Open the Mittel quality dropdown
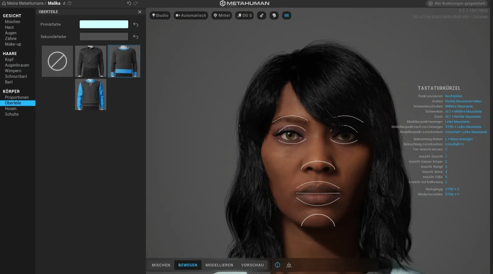The height and width of the screenshot is (274, 493). [x=221, y=15]
